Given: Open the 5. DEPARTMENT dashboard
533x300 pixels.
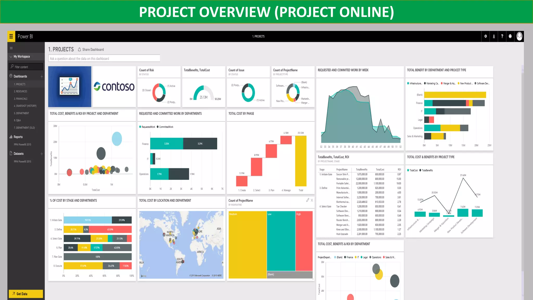Looking at the screenshot, I should [22, 113].
